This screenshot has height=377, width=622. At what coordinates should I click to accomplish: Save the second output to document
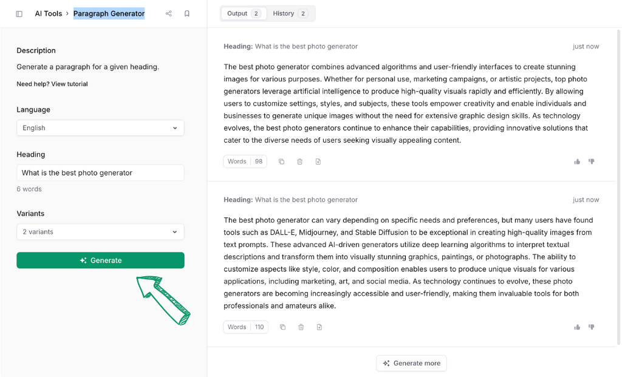pos(320,327)
